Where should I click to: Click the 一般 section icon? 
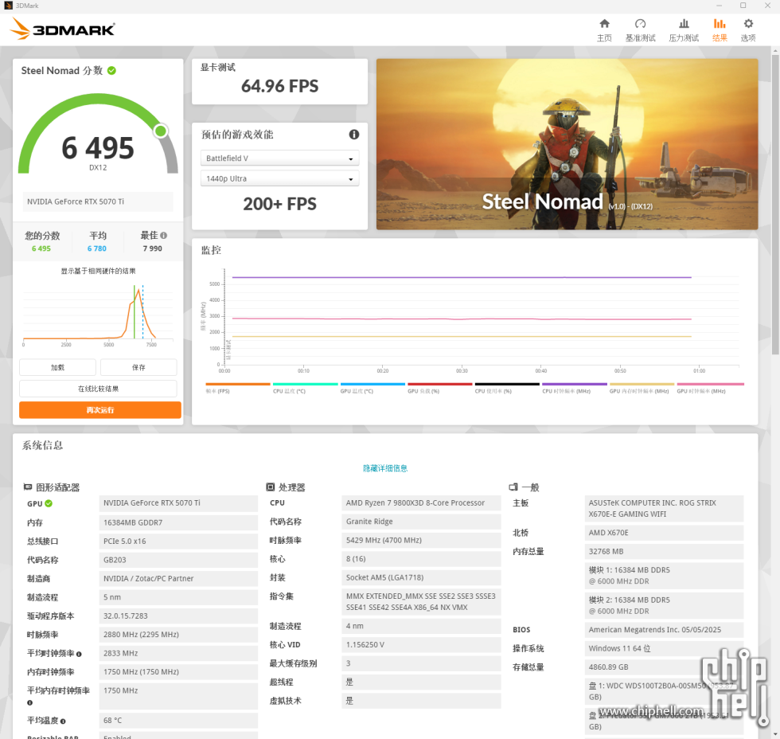tap(513, 487)
